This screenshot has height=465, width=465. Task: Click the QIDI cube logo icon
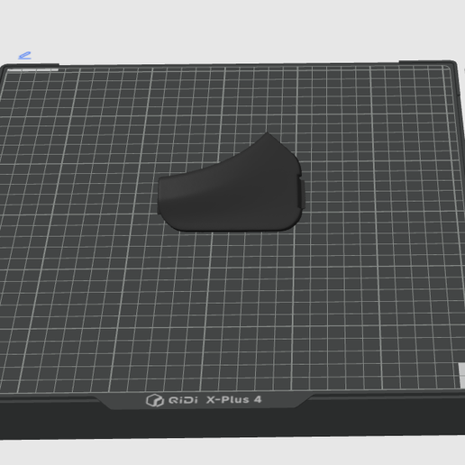155,400
